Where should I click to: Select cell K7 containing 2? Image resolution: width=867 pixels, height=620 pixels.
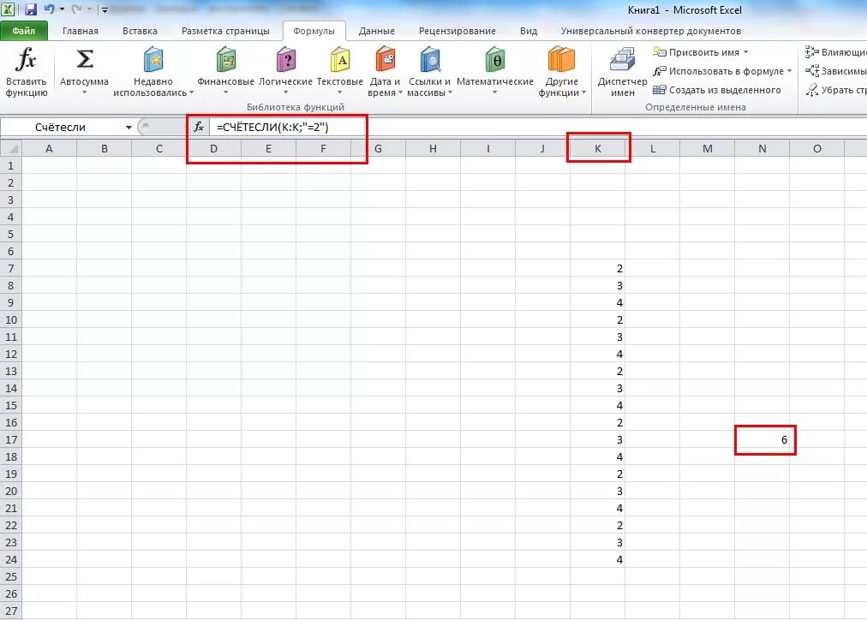598,269
